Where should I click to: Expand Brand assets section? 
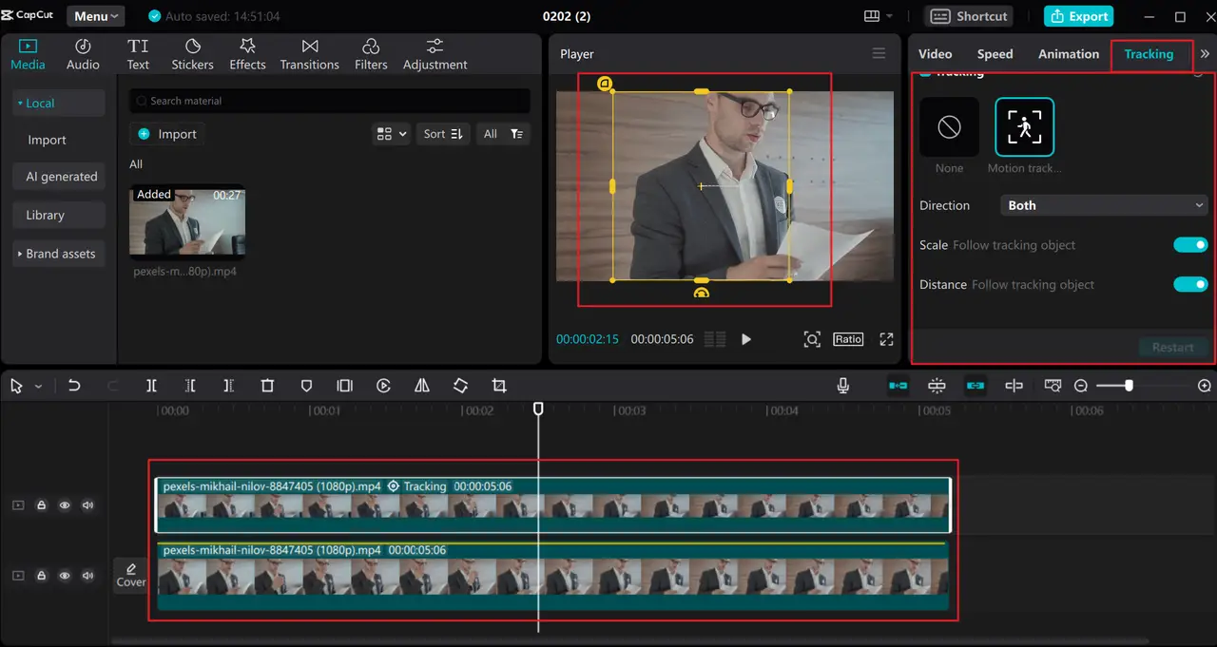59,254
